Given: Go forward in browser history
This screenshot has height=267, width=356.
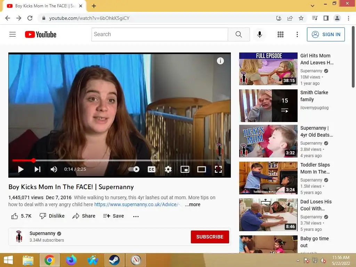Looking at the screenshot, I should [x=19, y=18].
